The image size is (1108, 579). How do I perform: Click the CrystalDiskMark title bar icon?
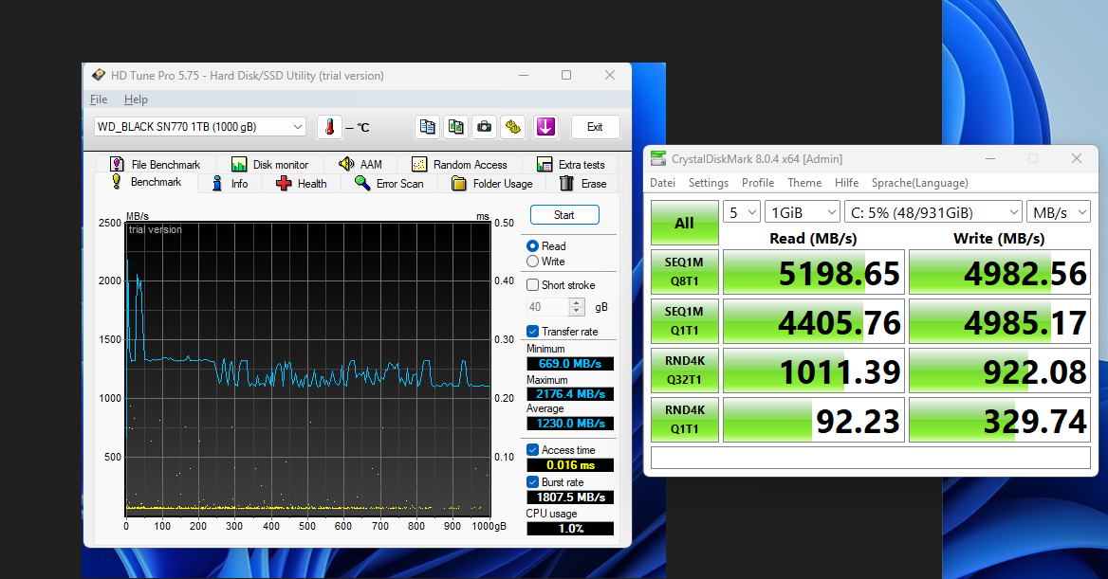[x=658, y=159]
